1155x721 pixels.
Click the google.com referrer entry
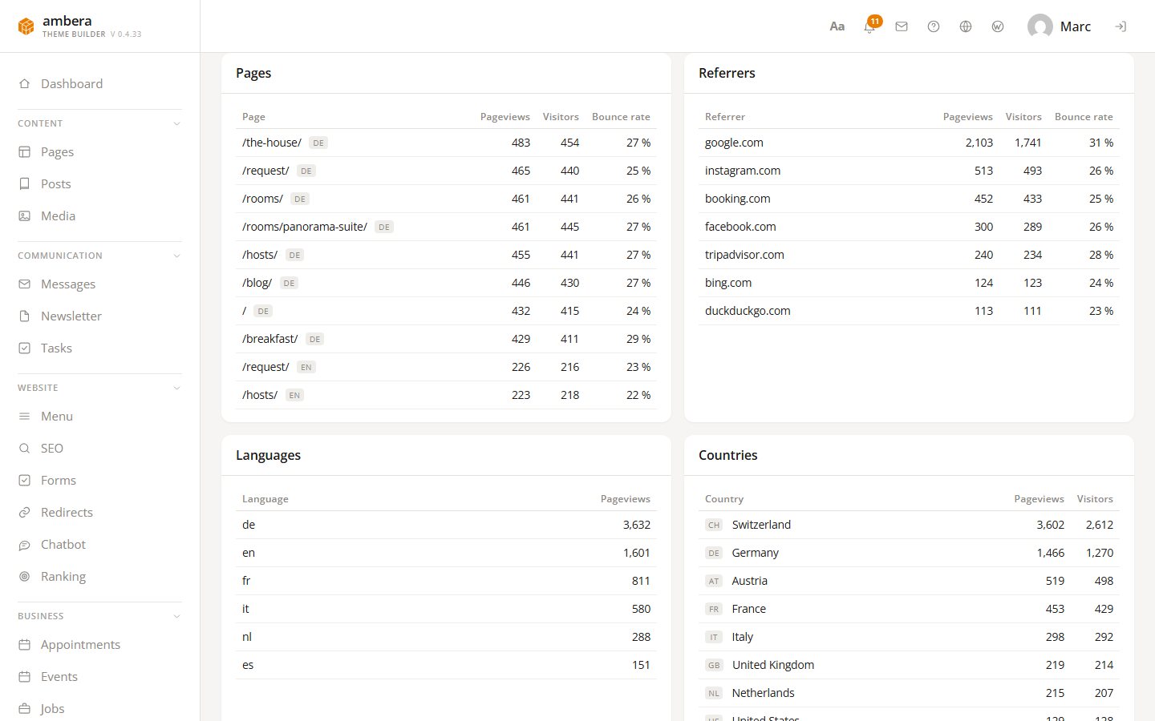click(x=734, y=143)
